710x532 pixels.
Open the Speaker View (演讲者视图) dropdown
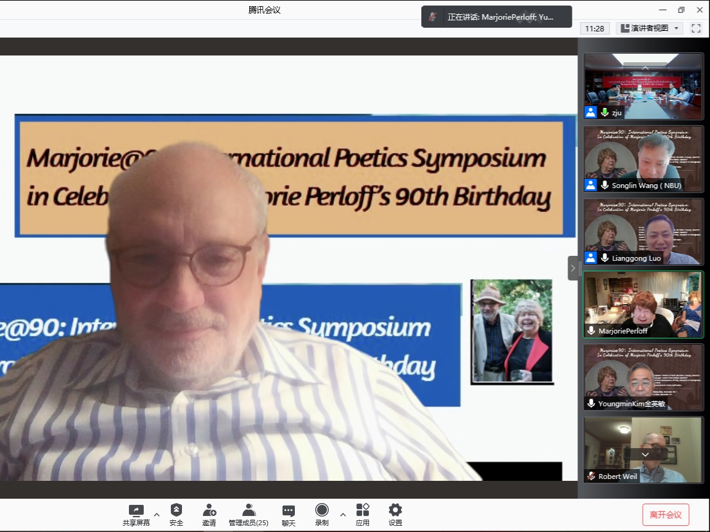(650, 28)
